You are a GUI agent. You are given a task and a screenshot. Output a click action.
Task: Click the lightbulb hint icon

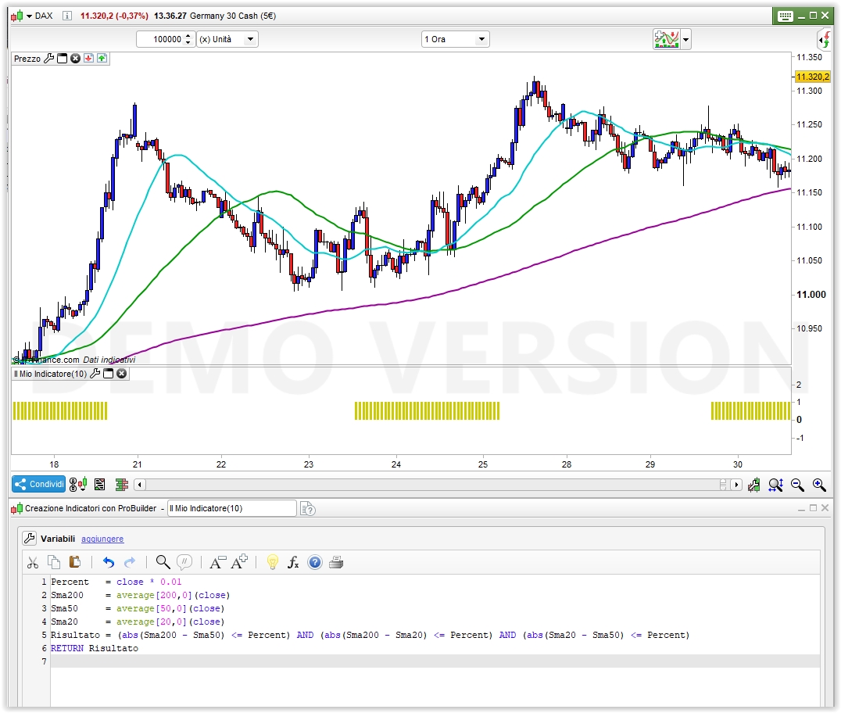(273, 562)
